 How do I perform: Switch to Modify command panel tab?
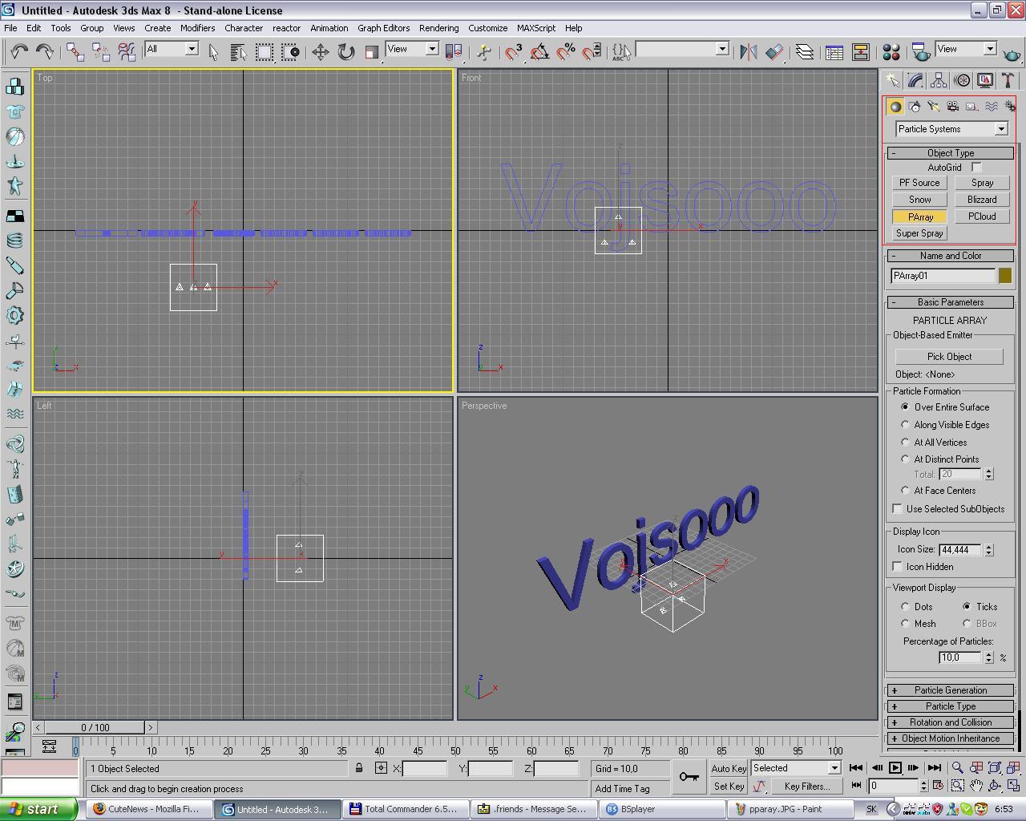click(x=915, y=80)
